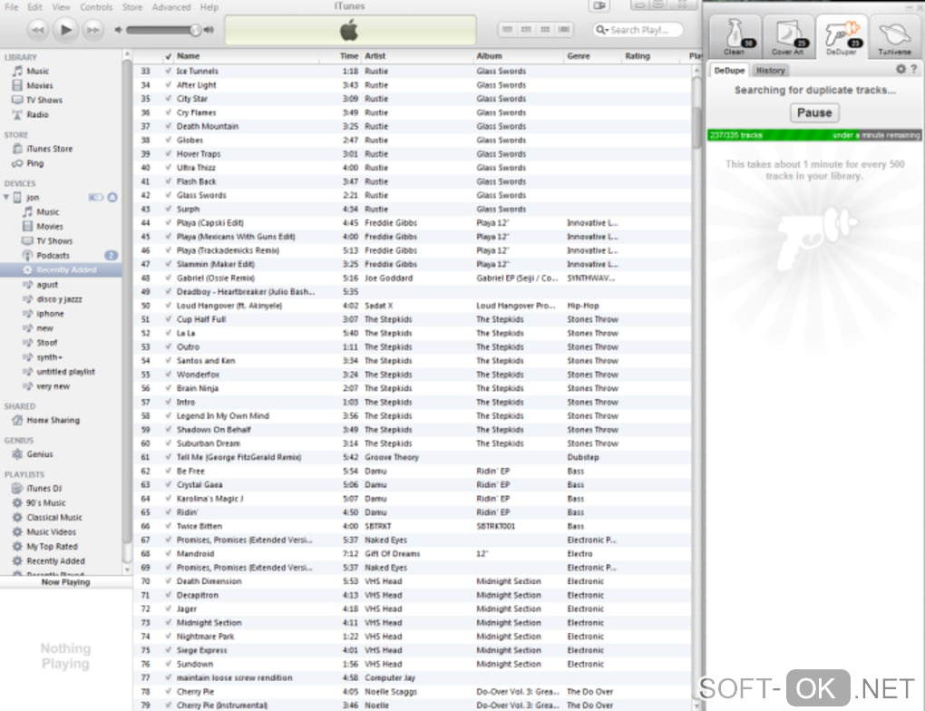Collapse the jon device tree

pos(6,197)
